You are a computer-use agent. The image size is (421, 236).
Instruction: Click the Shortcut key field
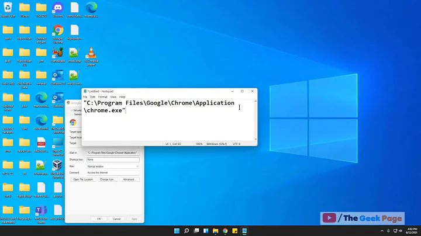click(113, 159)
